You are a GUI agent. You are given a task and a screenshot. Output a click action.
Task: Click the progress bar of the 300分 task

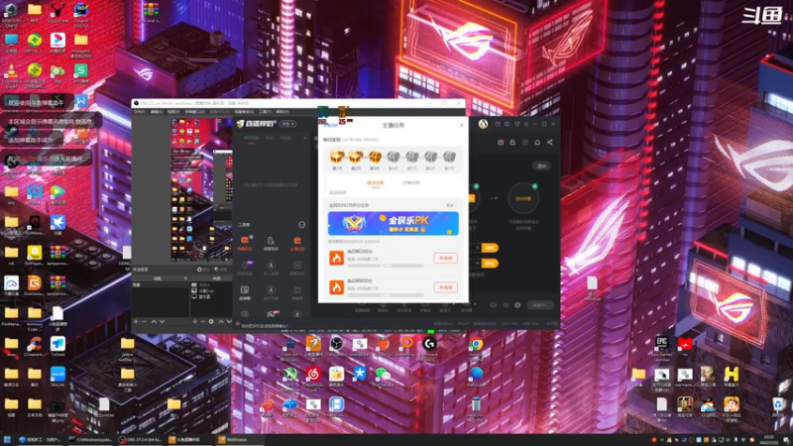(386, 266)
